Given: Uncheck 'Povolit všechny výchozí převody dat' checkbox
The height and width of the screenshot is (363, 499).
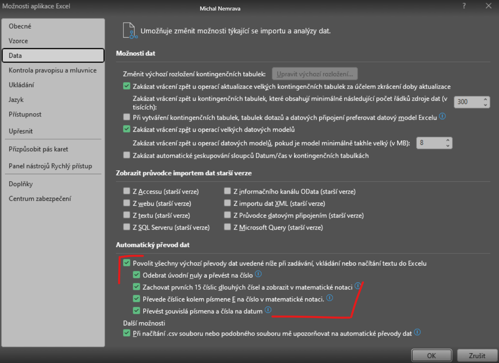Looking at the screenshot, I should tap(127, 263).
